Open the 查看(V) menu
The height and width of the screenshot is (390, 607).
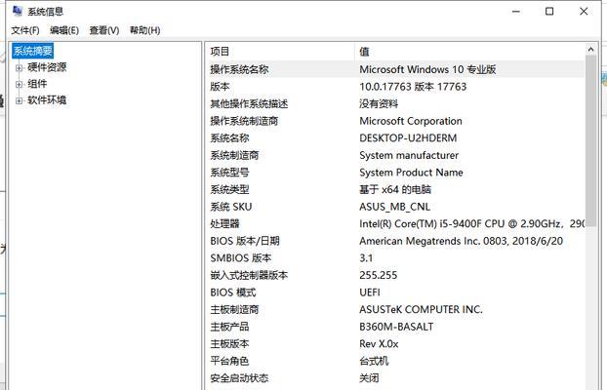tap(104, 30)
